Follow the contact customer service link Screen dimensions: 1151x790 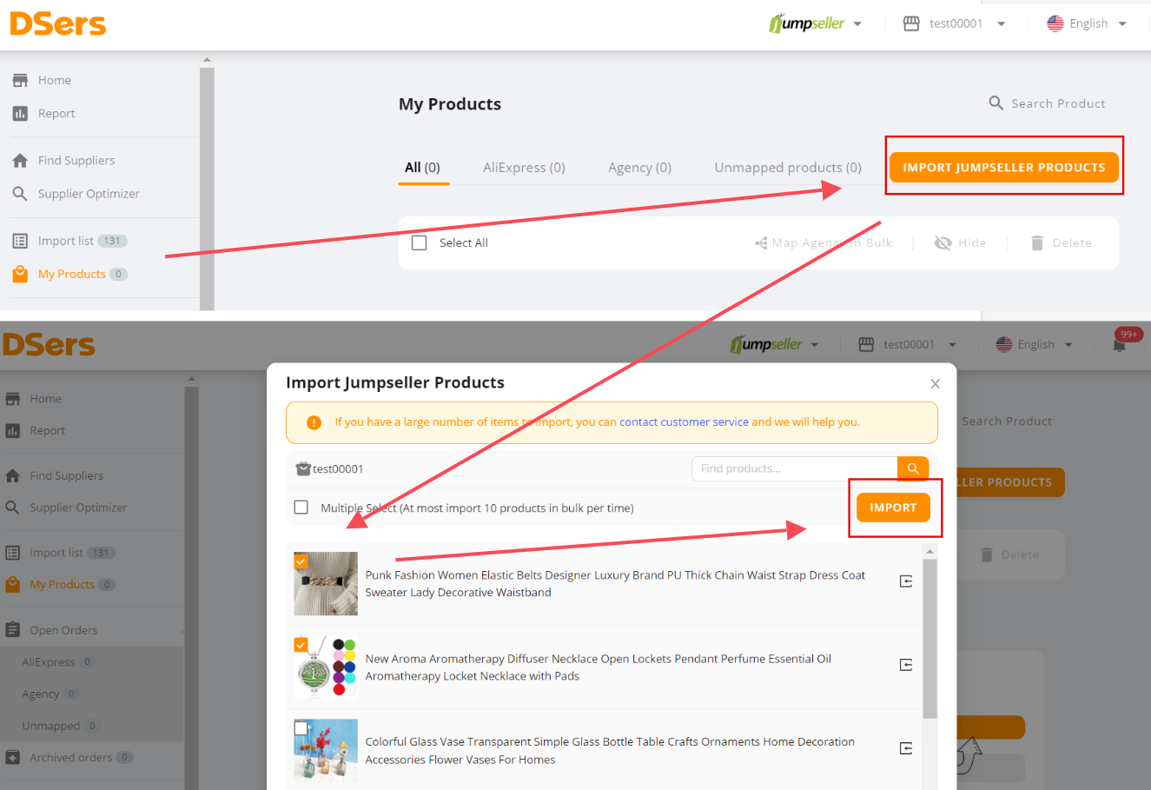684,422
